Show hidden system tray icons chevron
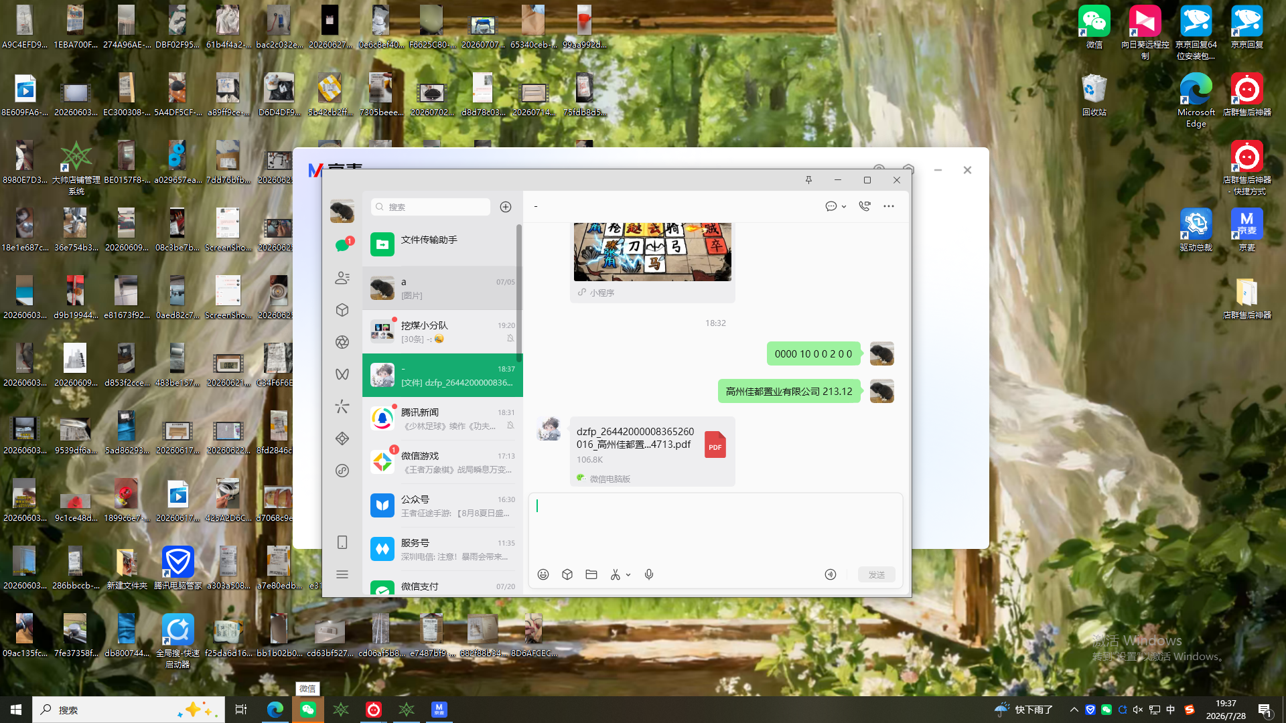Image resolution: width=1286 pixels, height=723 pixels. 1074,710
